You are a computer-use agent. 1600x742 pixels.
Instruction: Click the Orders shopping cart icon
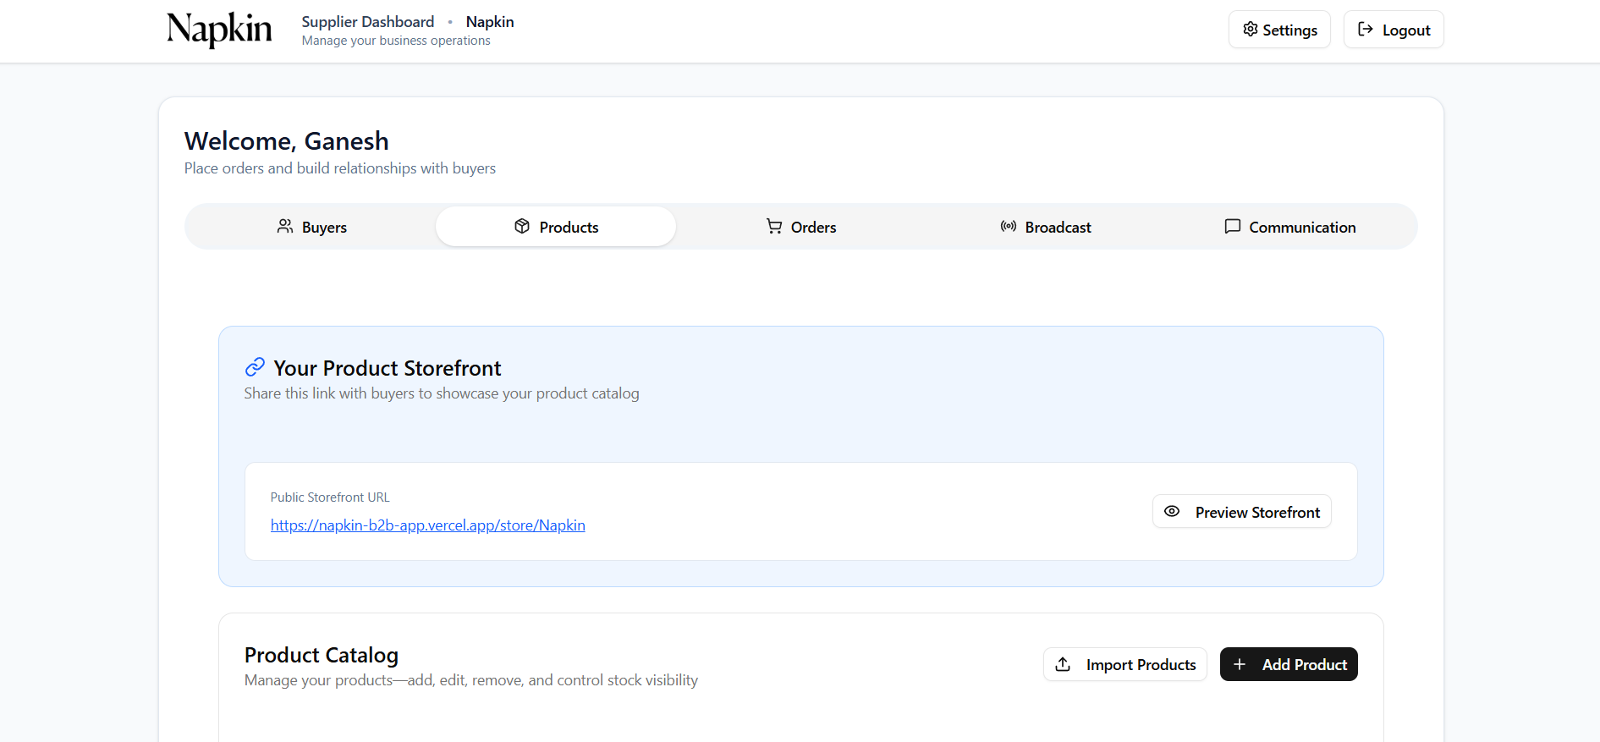click(774, 227)
